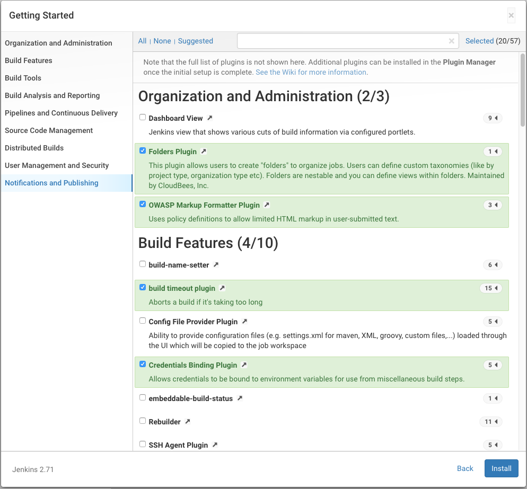
Task: Click the external link icon beside Folders Plugin
Action: click(205, 151)
